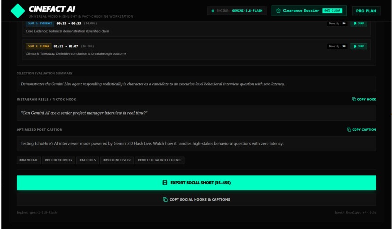Click the engine status green dot
Viewport: 392px width, 229px height.
pos(213,11)
